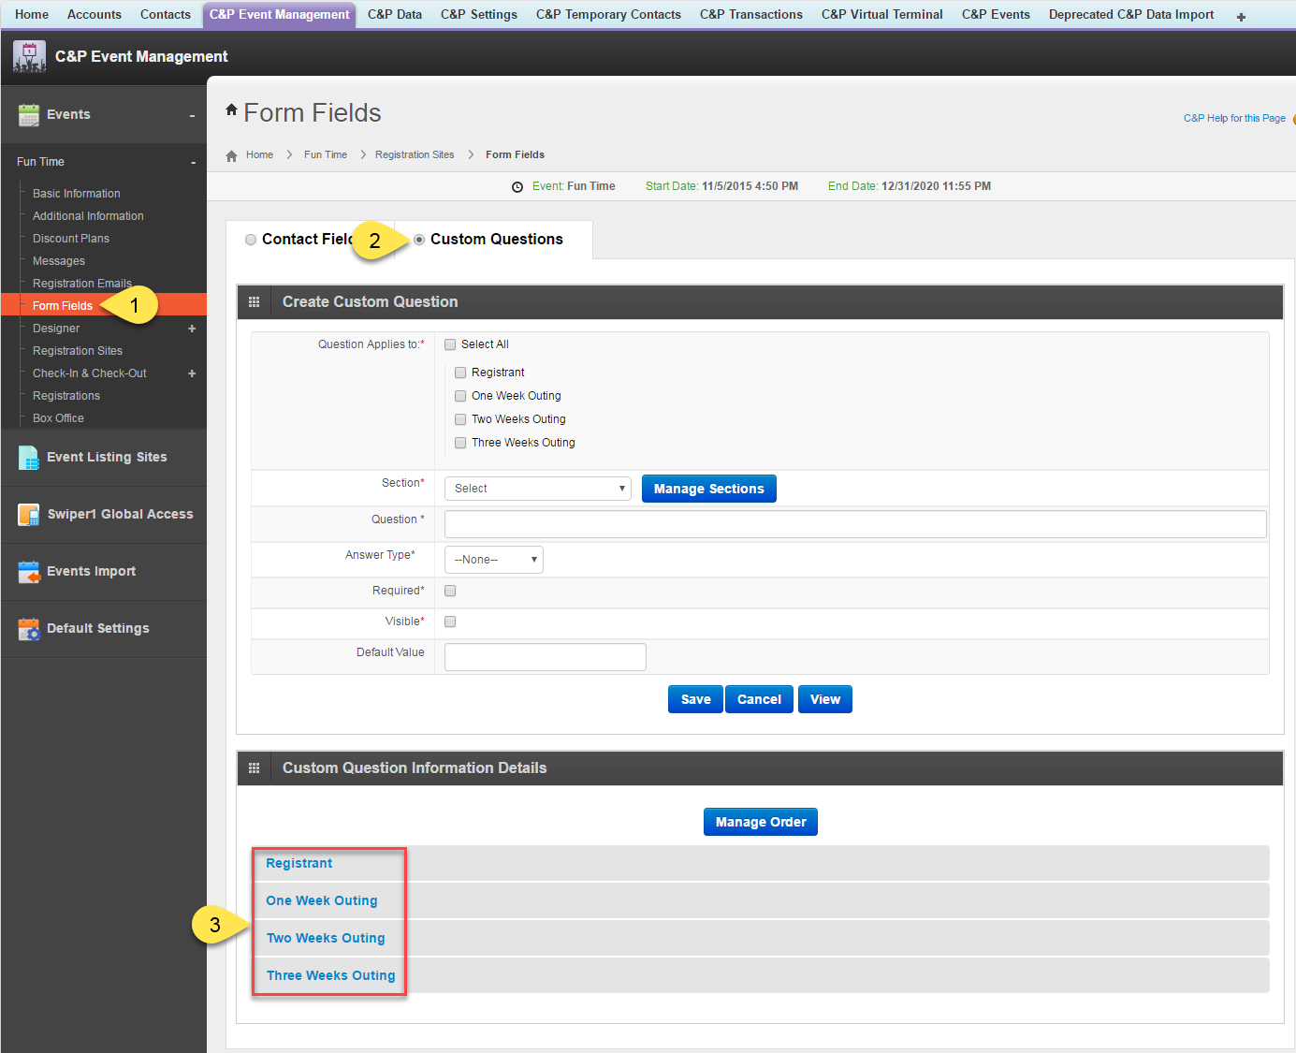Open Discount Plans in sidebar

71,239
